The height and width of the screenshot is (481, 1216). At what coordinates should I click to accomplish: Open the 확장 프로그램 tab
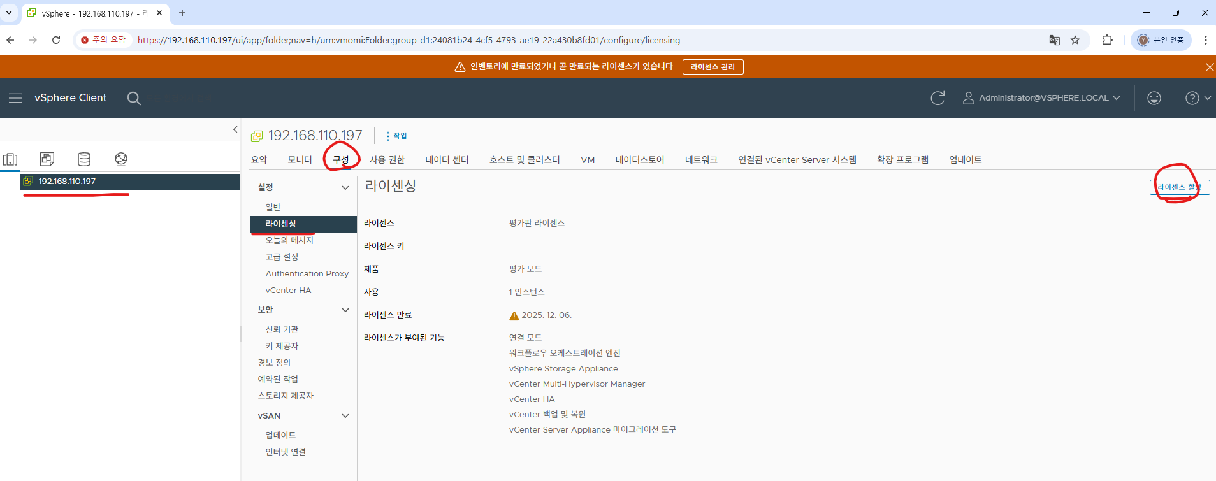[x=902, y=160]
